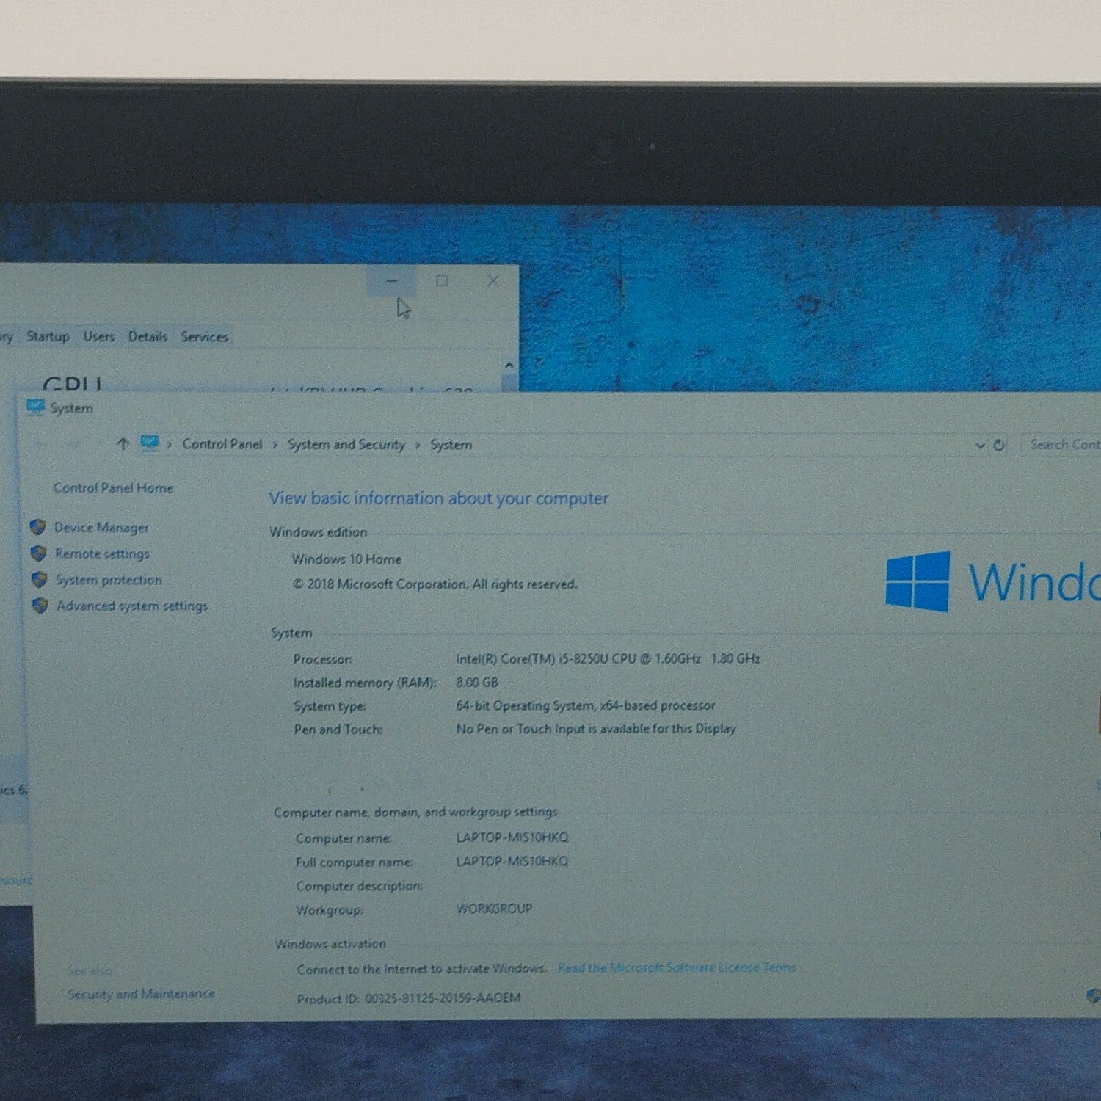The width and height of the screenshot is (1101, 1101).
Task: Minimize the Task Manager window
Action: pyautogui.click(x=391, y=280)
